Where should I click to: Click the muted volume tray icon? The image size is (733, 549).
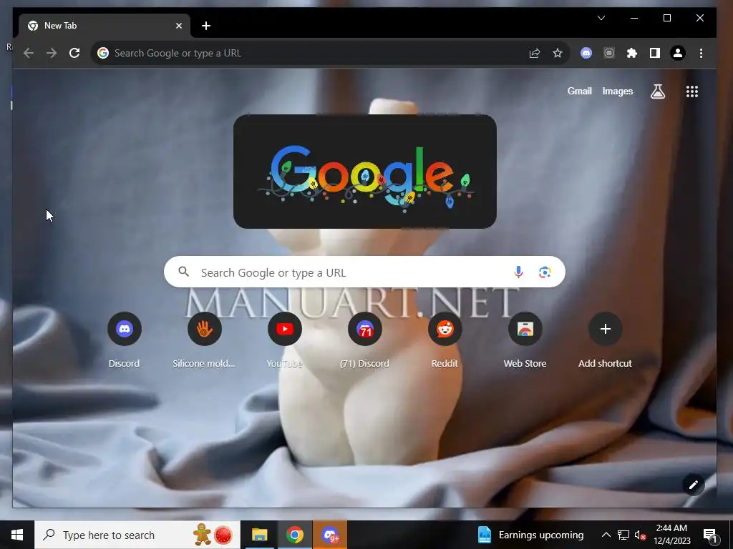(x=640, y=535)
